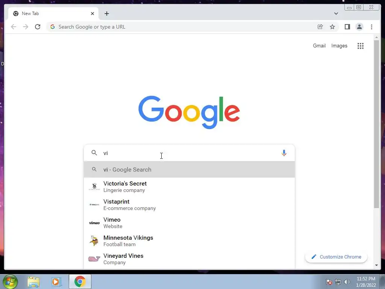Select the New Tab tab
The width and height of the screenshot is (385, 289).
point(53,14)
